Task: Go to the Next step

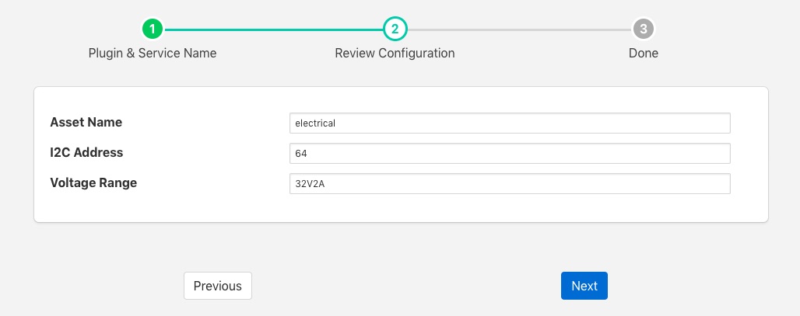Action: 584,286
